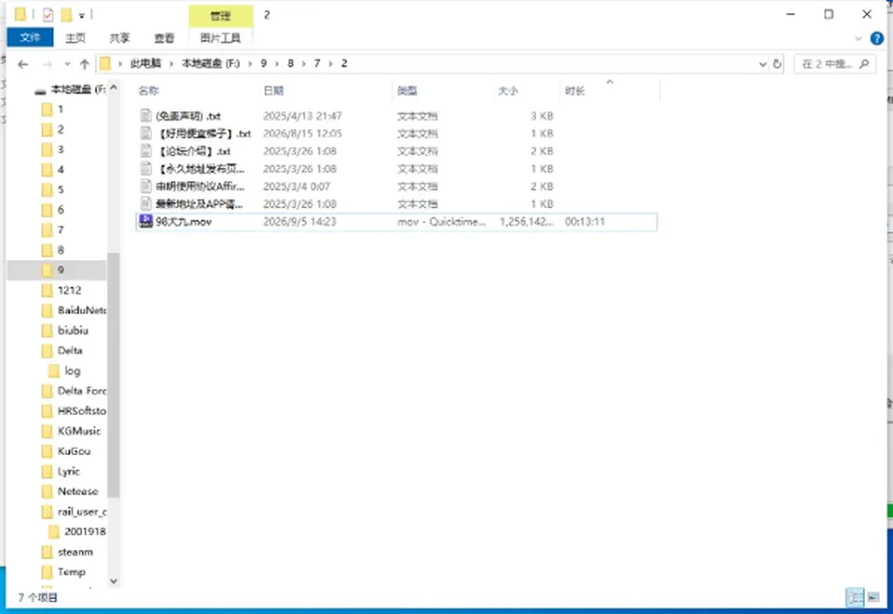Switch to details view in status bar
This screenshot has height=614, width=893.
coord(855,597)
